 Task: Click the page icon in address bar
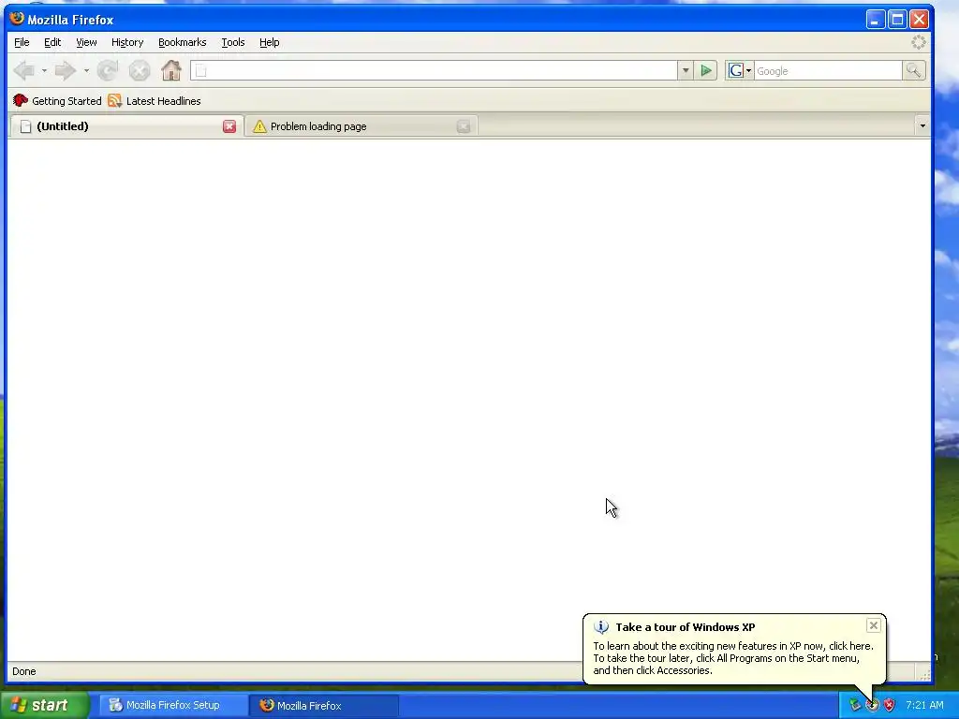[x=201, y=71]
